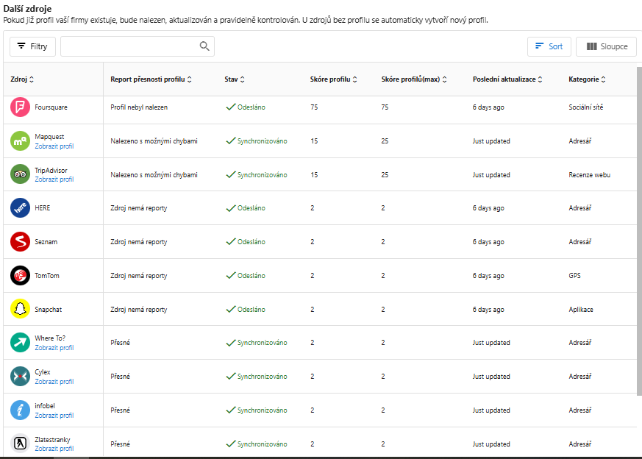Image resolution: width=642 pixels, height=459 pixels.
Task: Click the Foursquare logo icon
Action: coord(20,107)
